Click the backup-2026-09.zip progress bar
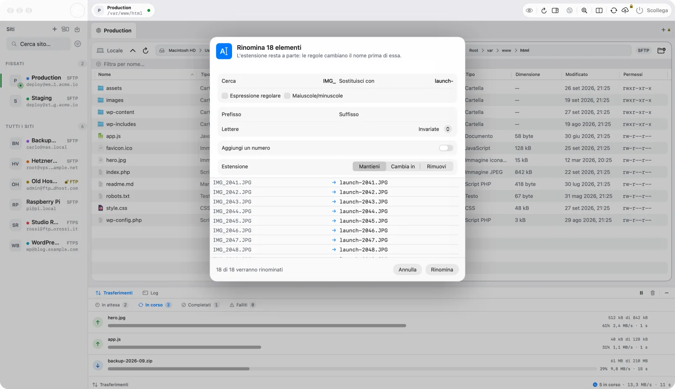The width and height of the screenshot is (675, 389). coord(352,369)
